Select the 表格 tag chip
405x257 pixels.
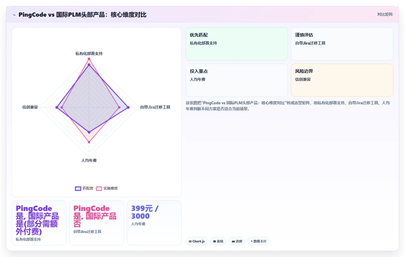click(218, 241)
